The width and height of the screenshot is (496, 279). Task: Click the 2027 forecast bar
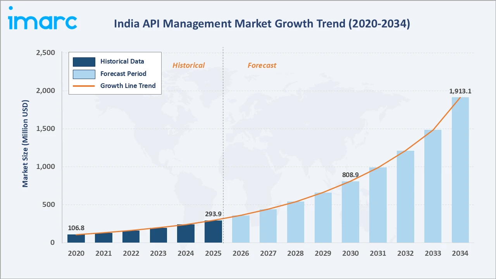[268, 226]
